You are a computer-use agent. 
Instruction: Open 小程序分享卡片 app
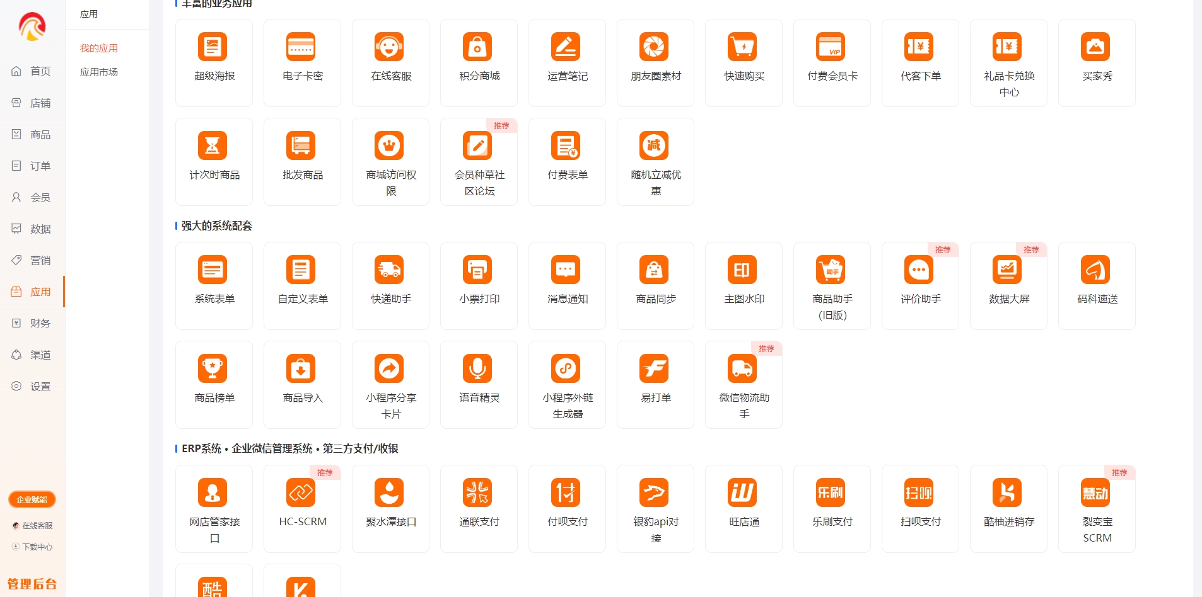pos(390,385)
